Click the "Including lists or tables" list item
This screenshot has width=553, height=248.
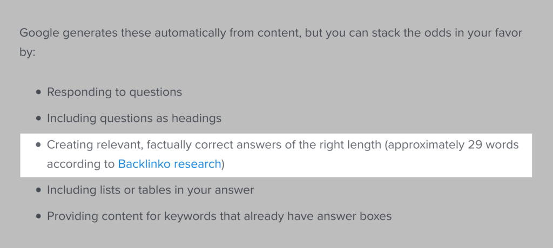(x=150, y=190)
